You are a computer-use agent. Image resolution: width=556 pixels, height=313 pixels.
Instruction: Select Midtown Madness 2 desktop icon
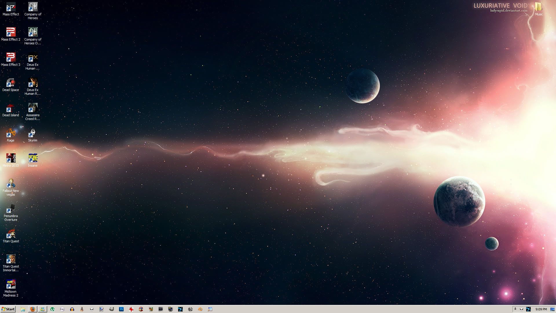[x=11, y=285]
